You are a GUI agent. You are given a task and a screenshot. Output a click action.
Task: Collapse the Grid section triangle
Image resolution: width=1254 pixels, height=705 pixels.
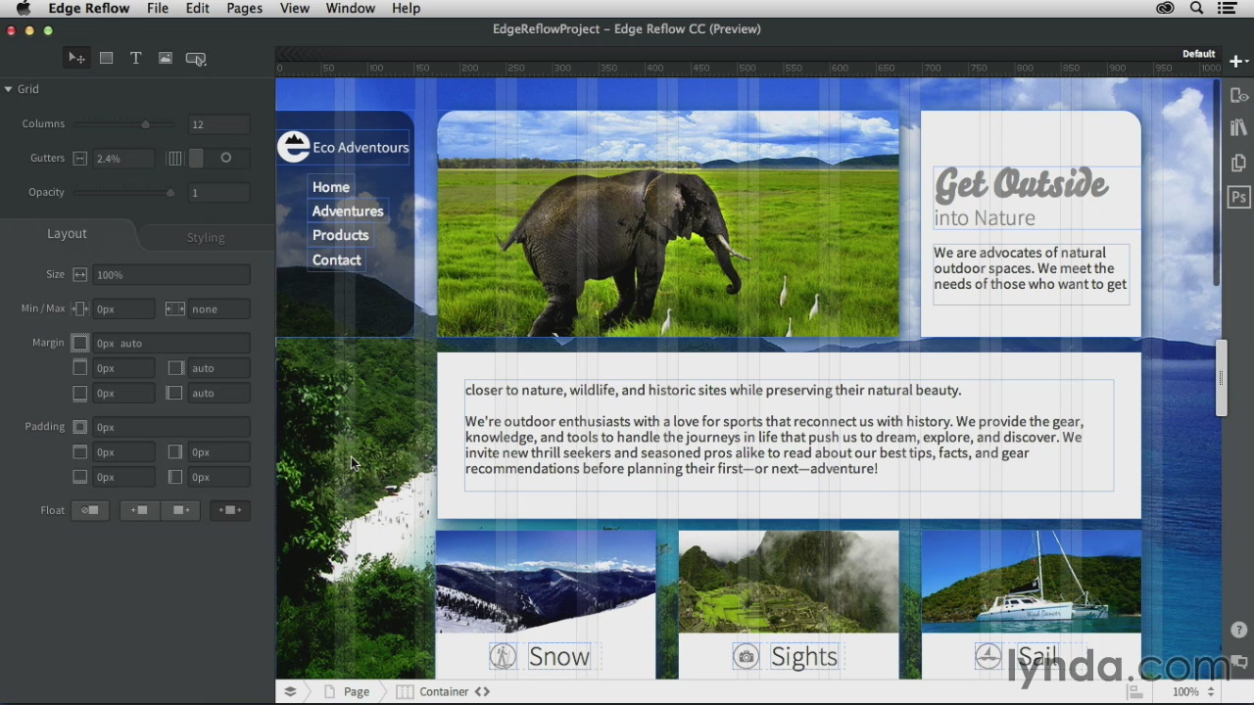[8, 89]
